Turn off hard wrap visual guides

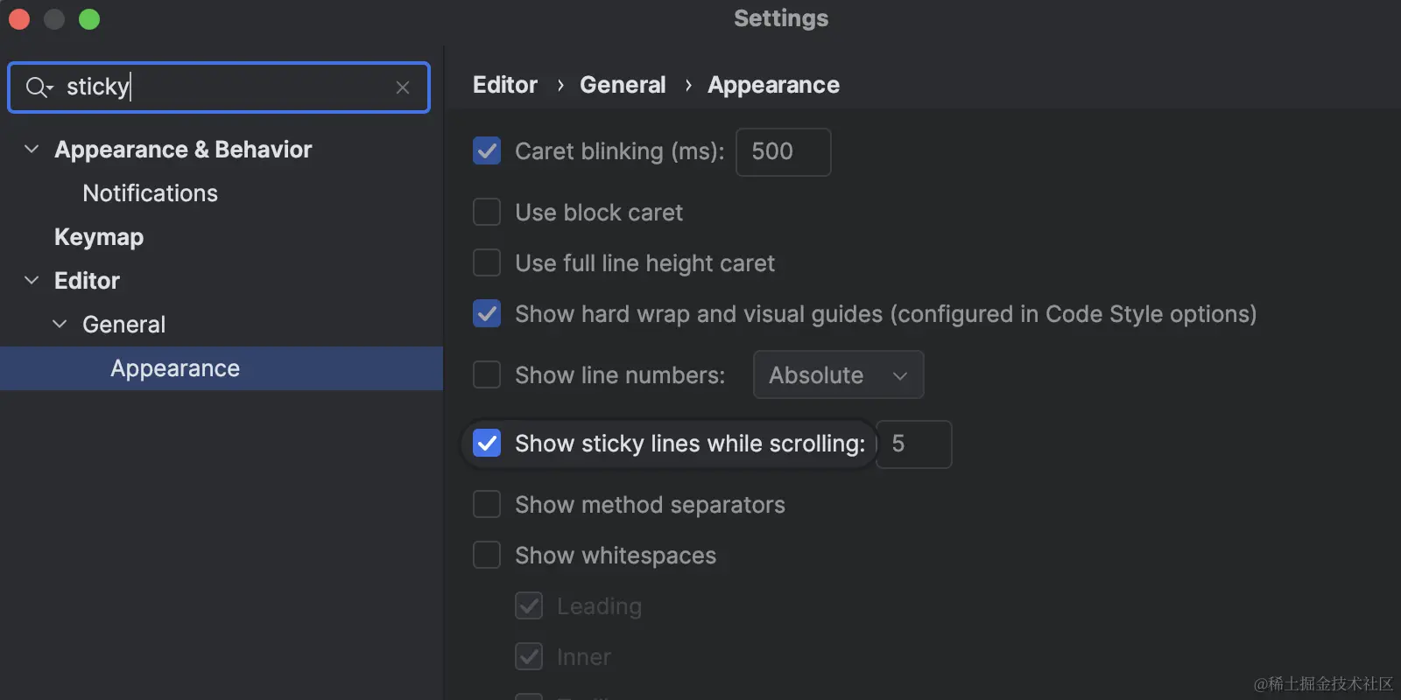pyautogui.click(x=487, y=314)
